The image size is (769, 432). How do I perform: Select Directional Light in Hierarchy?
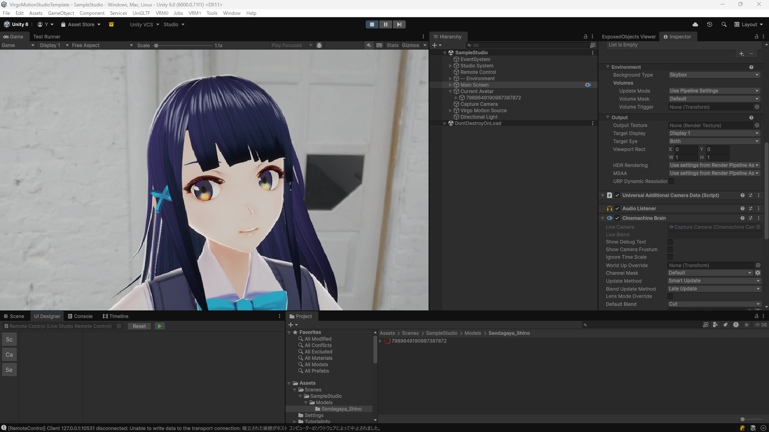(479, 117)
